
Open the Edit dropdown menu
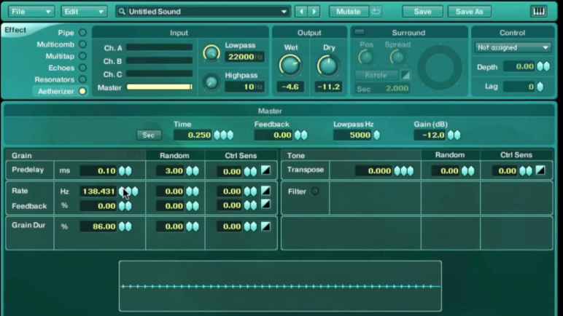pyautogui.click(x=83, y=12)
